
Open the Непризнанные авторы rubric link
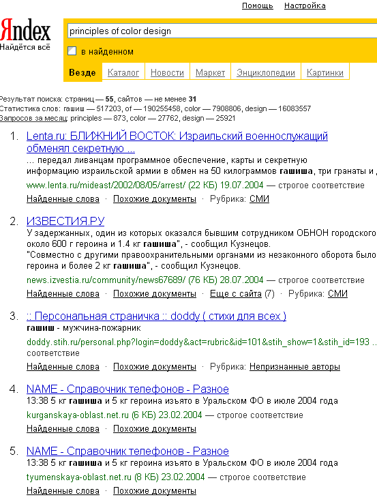pyautogui.click(x=295, y=367)
